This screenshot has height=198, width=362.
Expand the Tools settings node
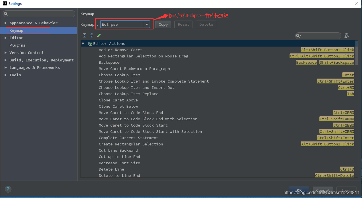(6, 75)
